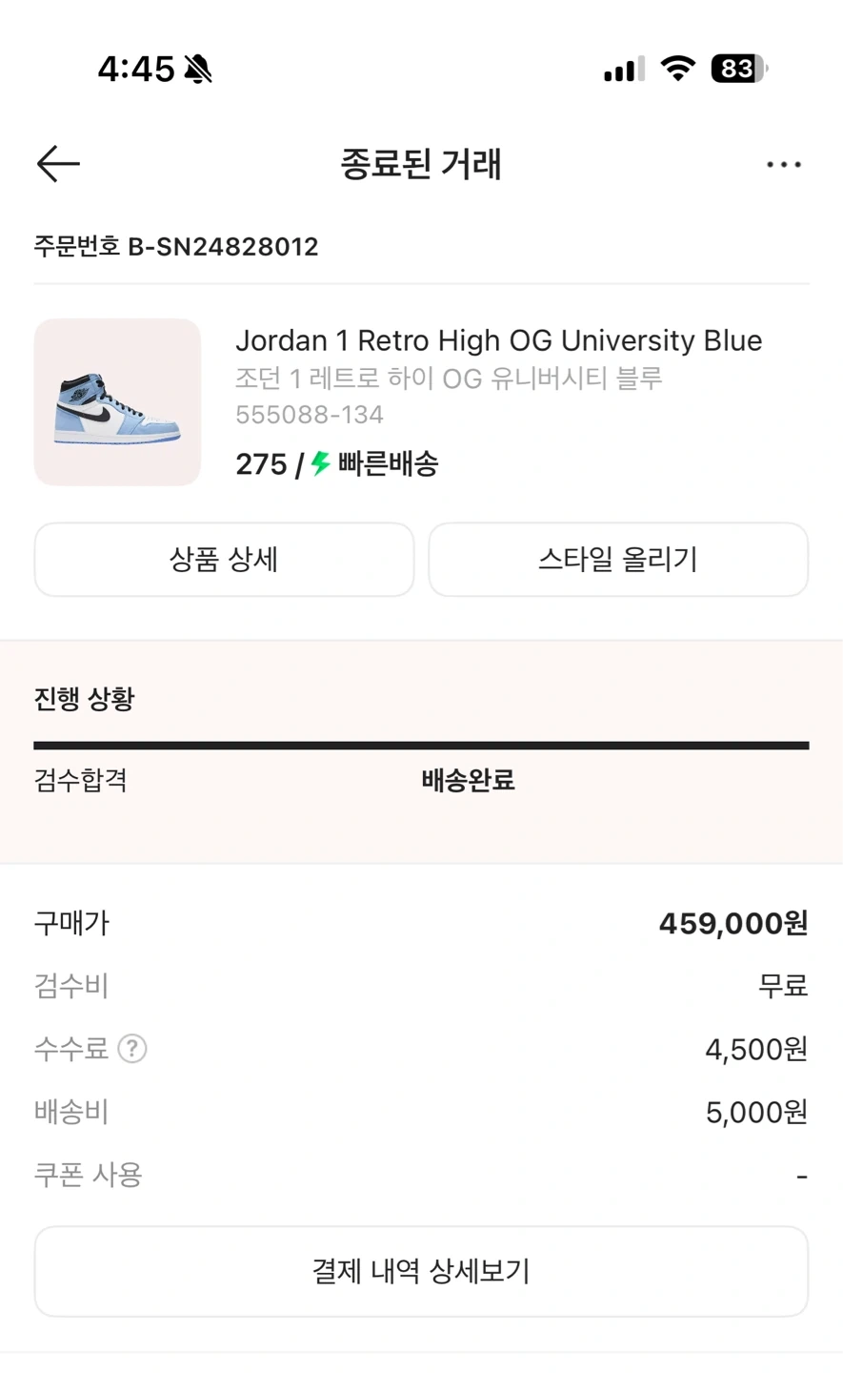
Task: Tap the back arrow icon
Action: (x=58, y=164)
